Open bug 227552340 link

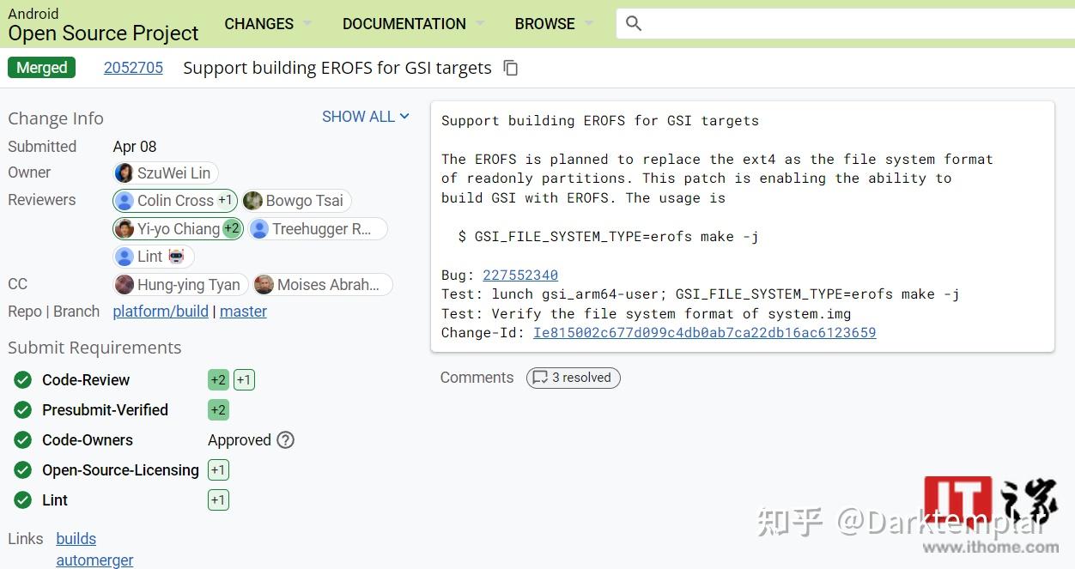[519, 275]
